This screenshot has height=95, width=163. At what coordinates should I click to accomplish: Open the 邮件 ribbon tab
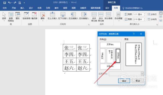[x=57, y=8]
